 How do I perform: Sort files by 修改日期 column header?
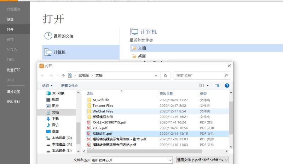click(x=166, y=94)
